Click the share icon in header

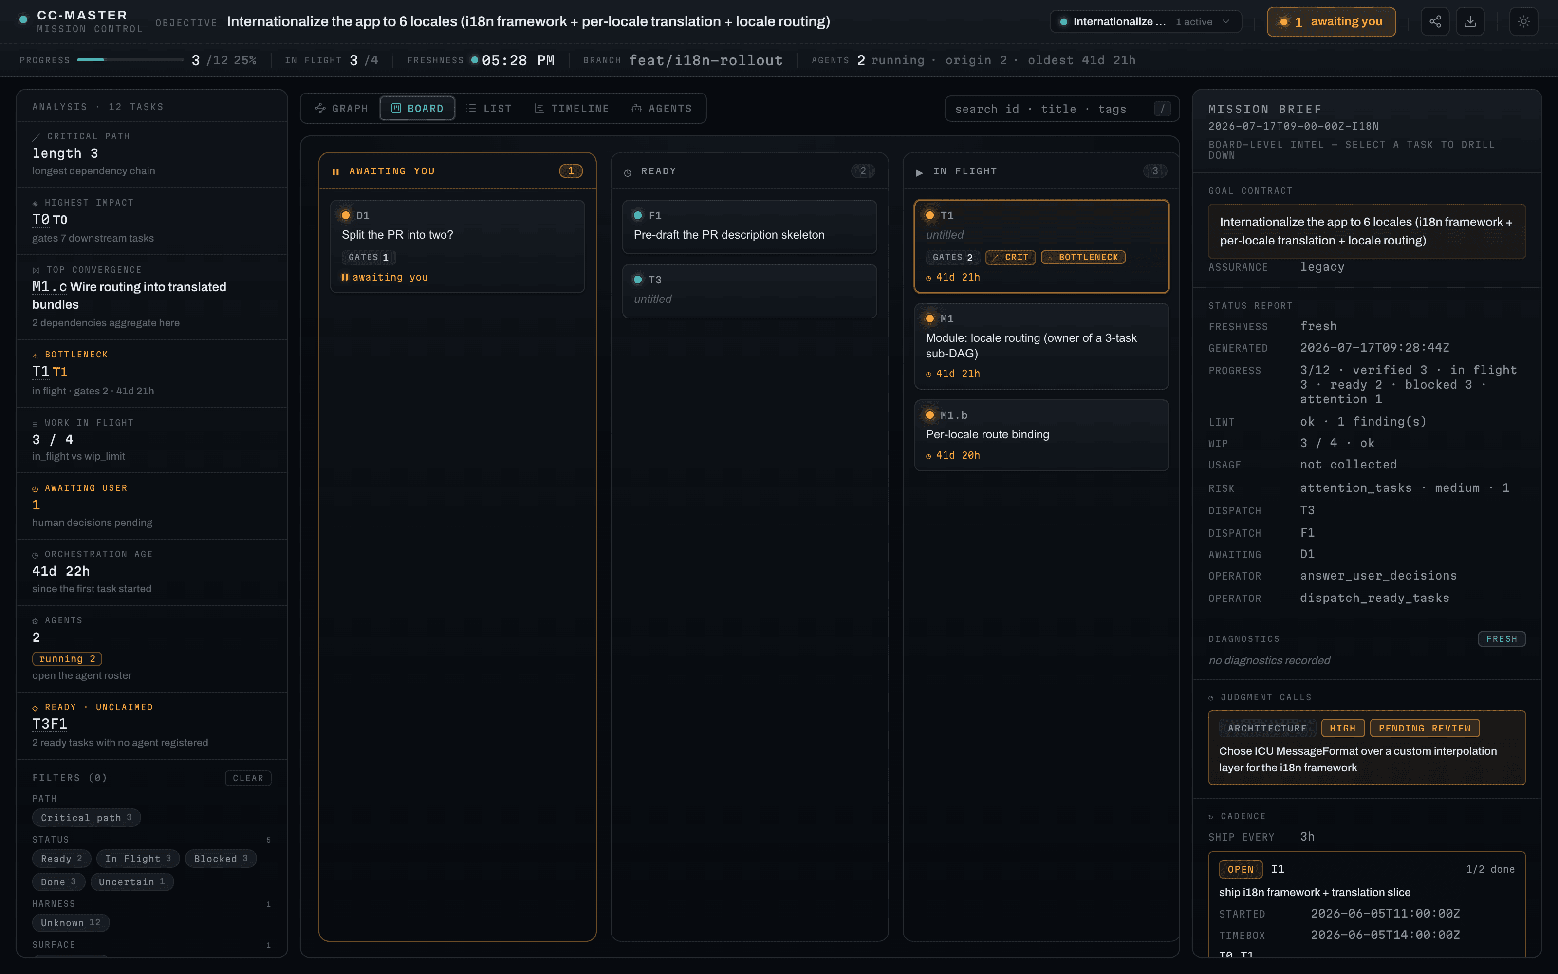pos(1435,21)
